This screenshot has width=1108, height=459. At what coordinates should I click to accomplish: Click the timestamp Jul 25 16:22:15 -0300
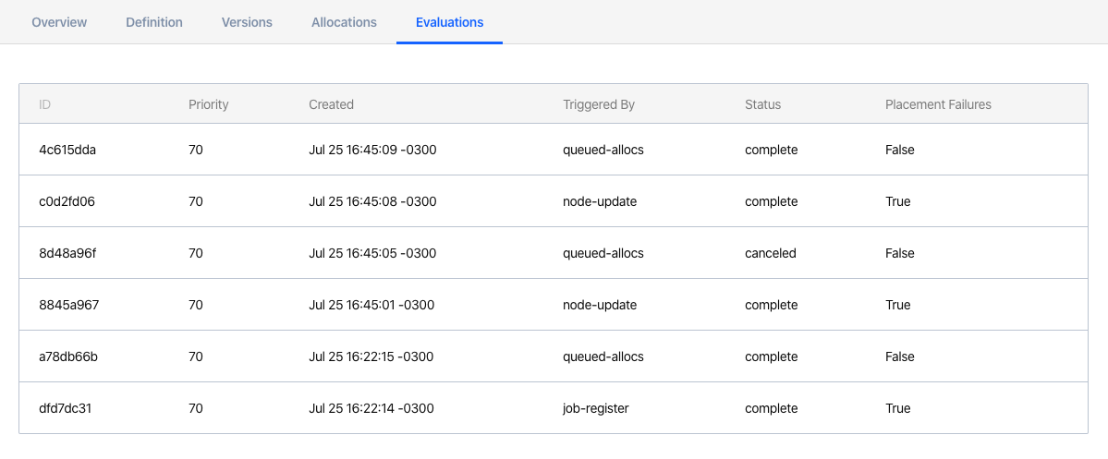click(x=371, y=356)
